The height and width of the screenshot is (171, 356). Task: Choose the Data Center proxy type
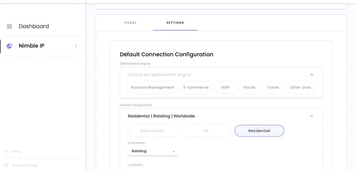tap(153, 131)
